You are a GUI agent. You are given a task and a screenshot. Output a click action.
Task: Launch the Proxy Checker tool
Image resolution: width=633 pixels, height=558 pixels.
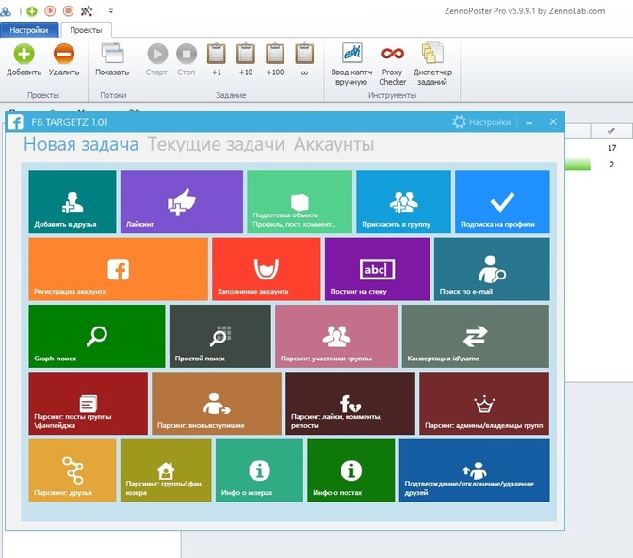pos(393,65)
